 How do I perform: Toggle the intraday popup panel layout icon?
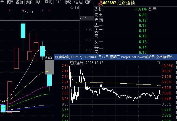click(x=158, y=63)
